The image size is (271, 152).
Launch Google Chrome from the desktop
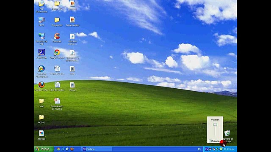pos(57,52)
